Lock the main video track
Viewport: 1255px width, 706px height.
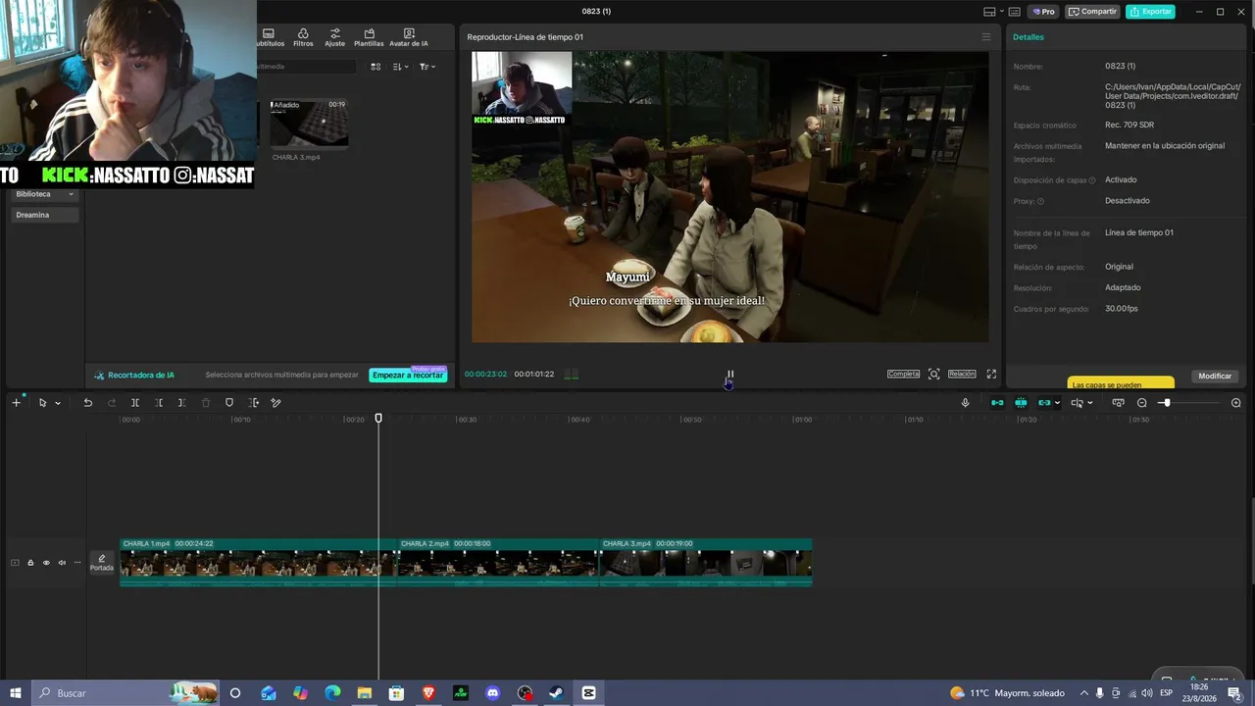[30, 563]
